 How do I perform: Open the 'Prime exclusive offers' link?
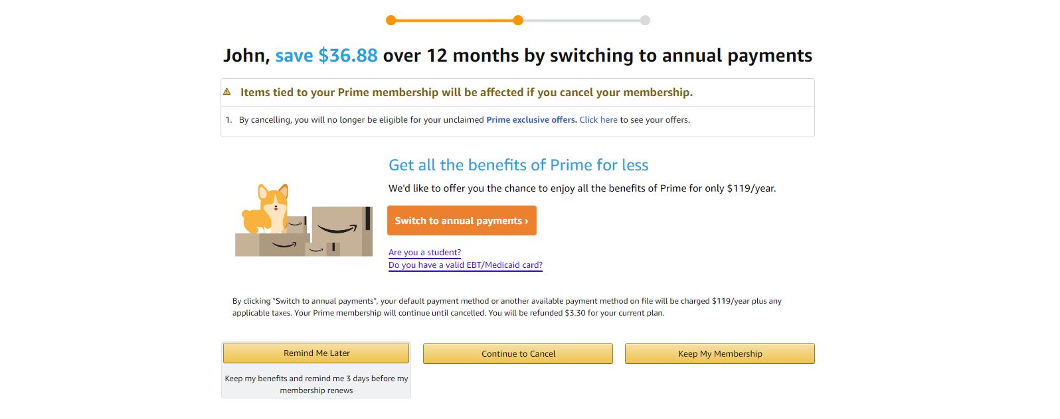(x=531, y=120)
